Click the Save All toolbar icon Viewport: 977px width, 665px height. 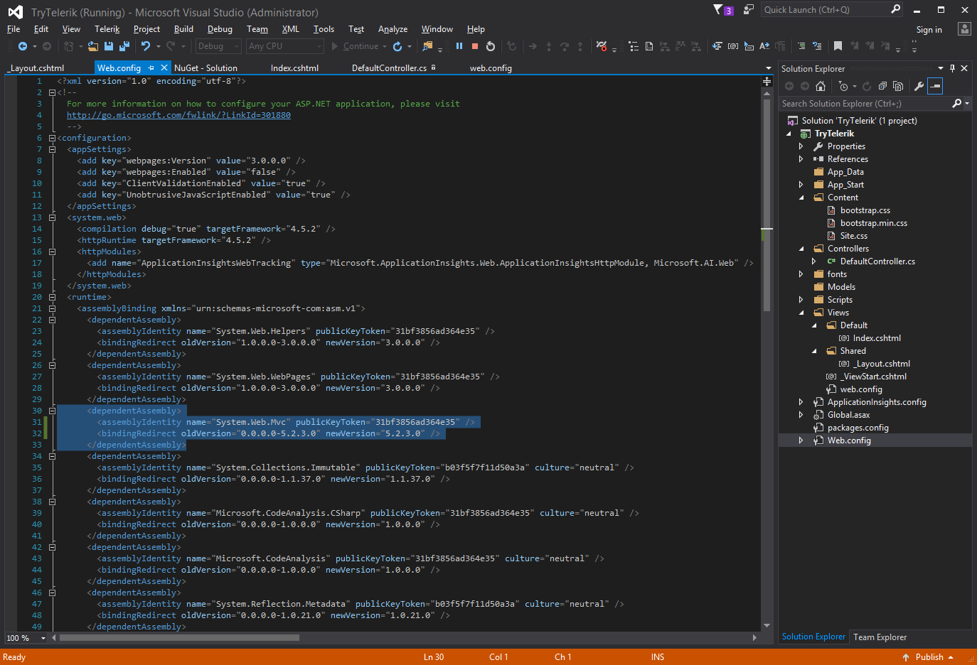[124, 46]
